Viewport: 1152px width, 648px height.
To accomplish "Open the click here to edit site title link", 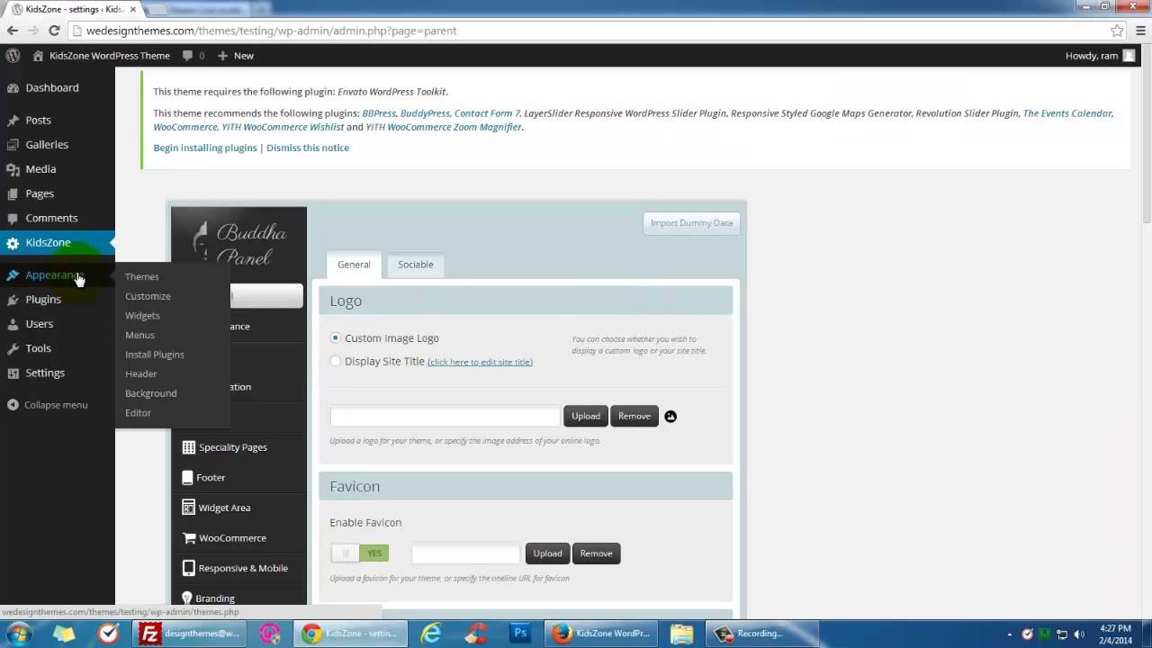I will pos(480,362).
